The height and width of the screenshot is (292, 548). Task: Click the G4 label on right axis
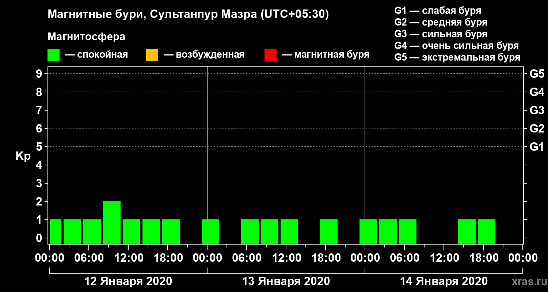pos(537,92)
